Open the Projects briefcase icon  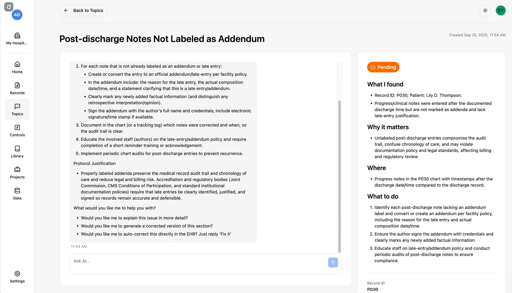(x=17, y=170)
